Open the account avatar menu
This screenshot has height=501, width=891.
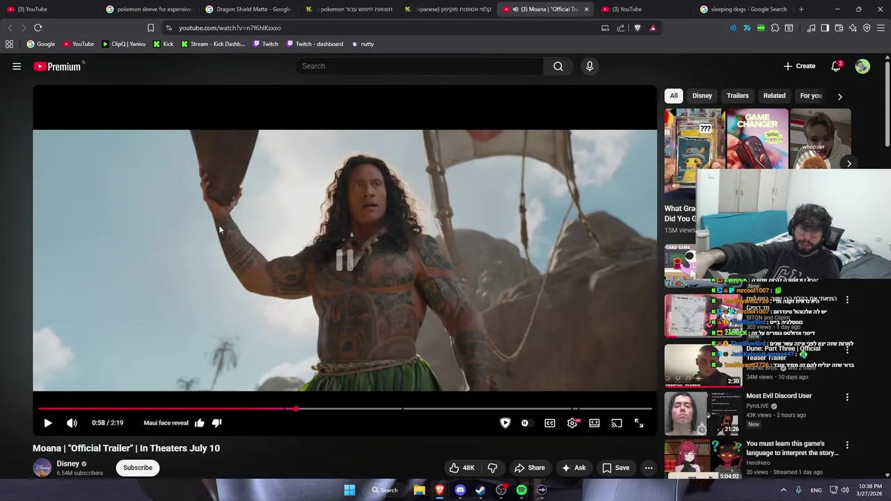coord(862,66)
